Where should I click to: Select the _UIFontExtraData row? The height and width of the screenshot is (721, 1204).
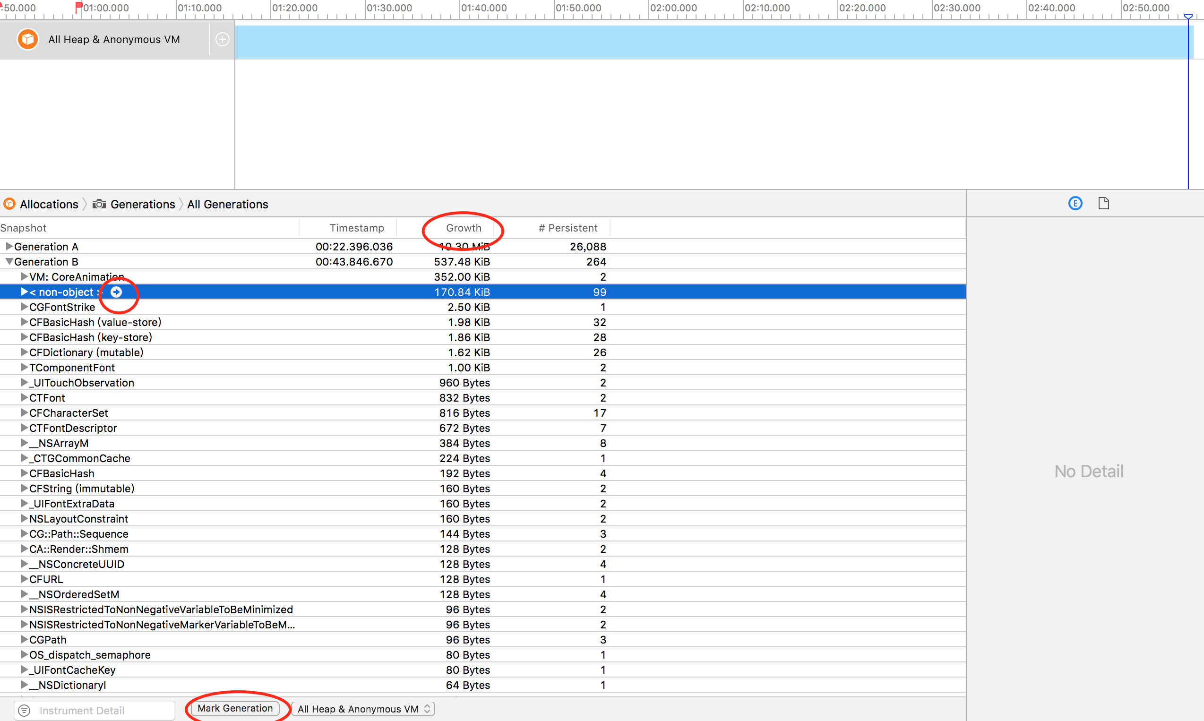click(482, 503)
